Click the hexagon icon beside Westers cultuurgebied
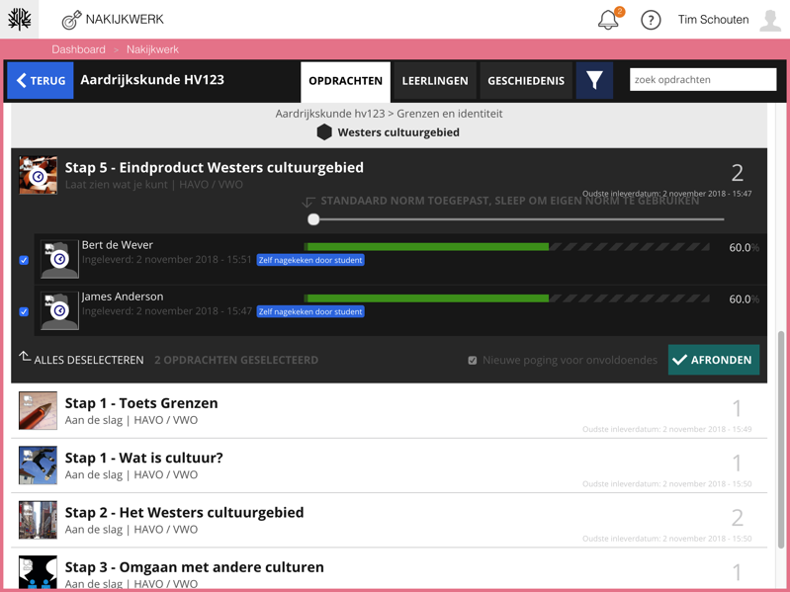Screen dimensions: 790x592 [x=324, y=132]
